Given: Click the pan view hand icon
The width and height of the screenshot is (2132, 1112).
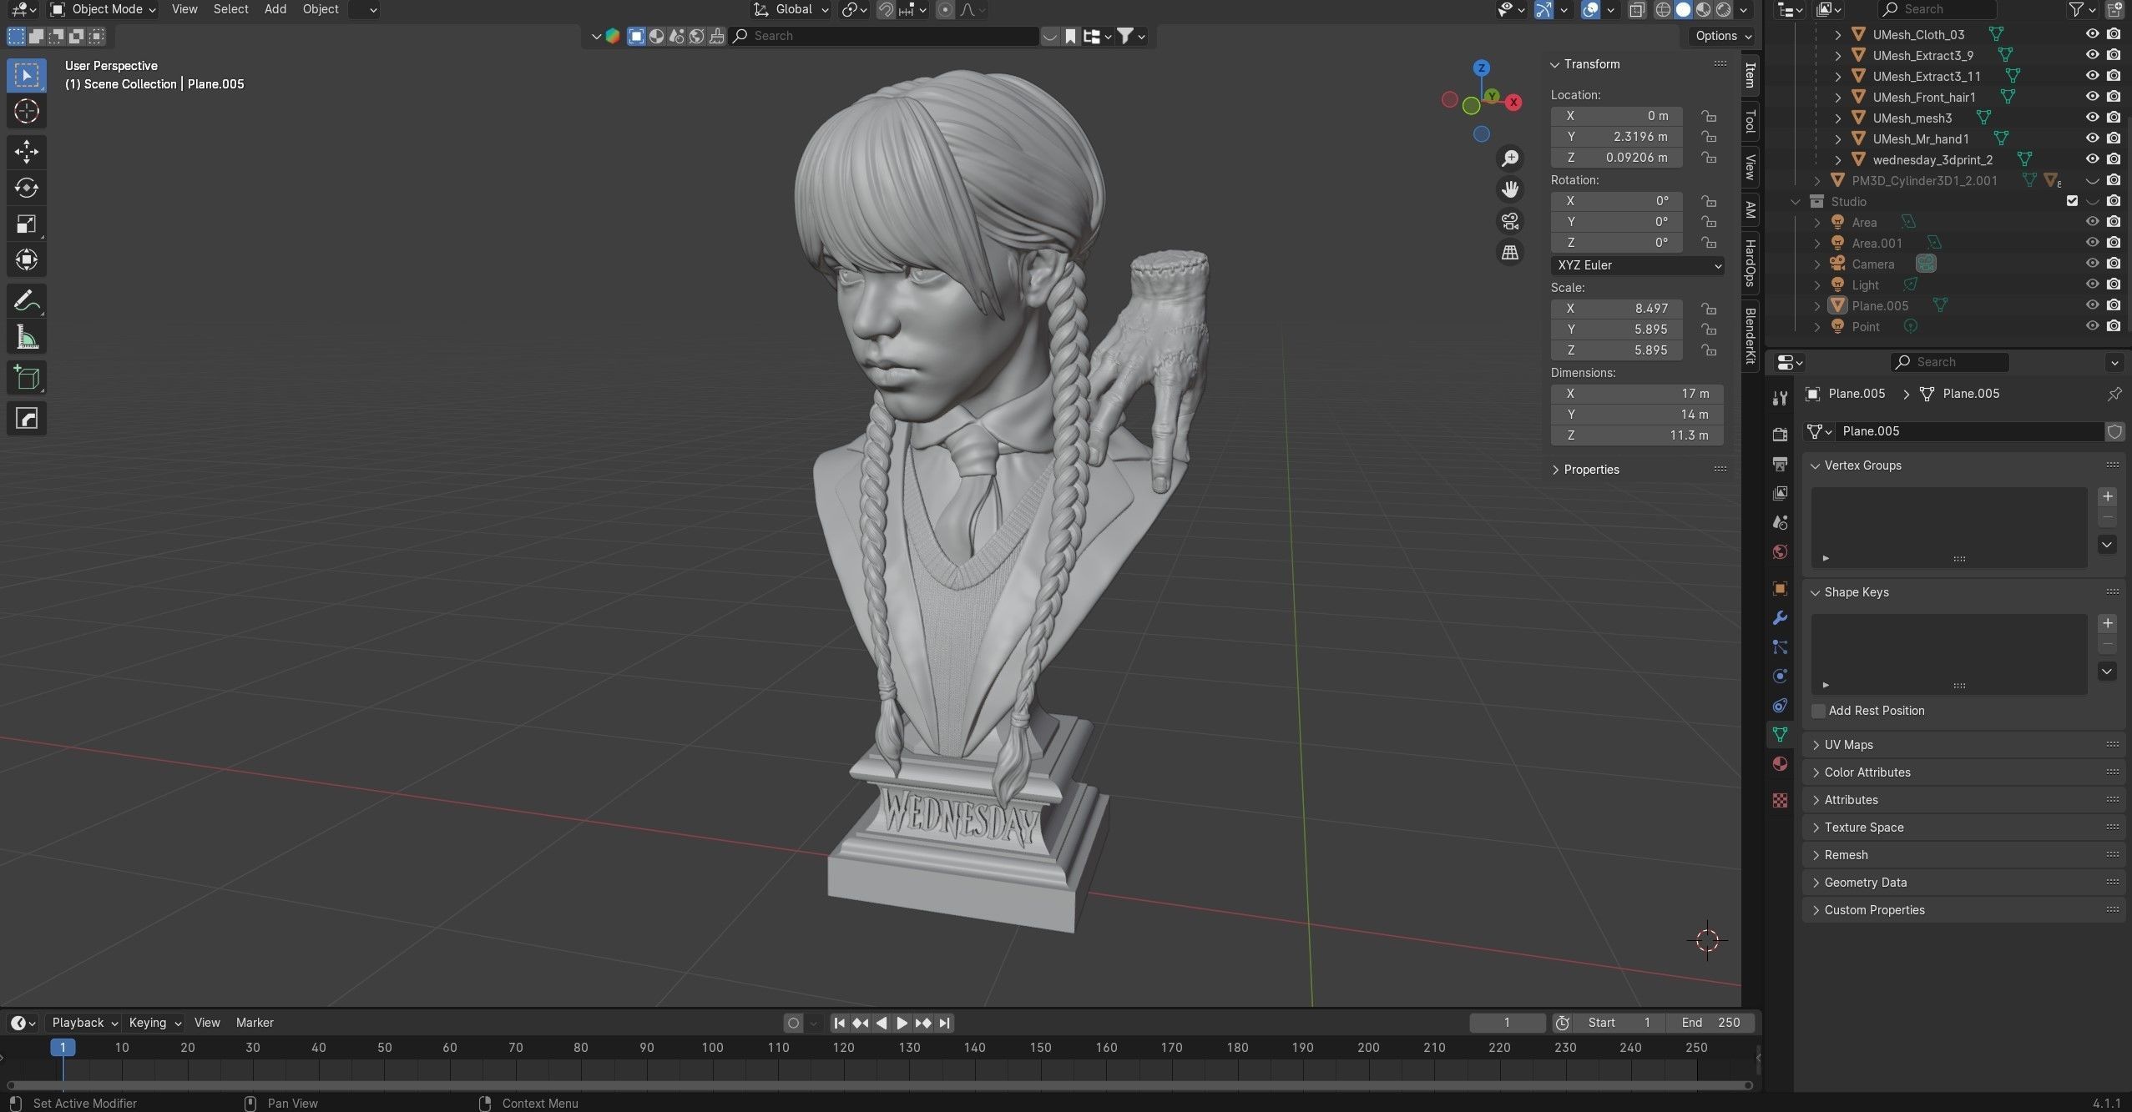Looking at the screenshot, I should (x=1510, y=189).
